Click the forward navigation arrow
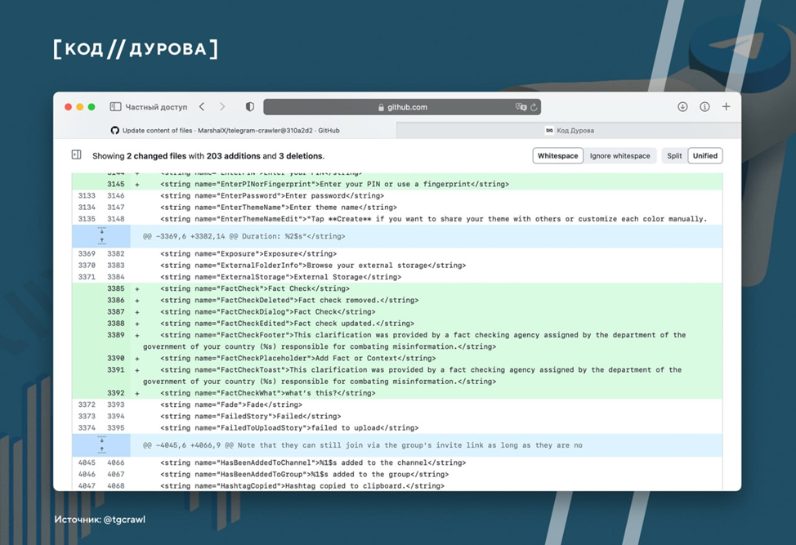 [x=222, y=107]
